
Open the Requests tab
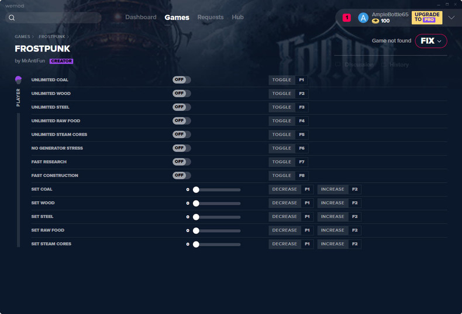pos(211,17)
